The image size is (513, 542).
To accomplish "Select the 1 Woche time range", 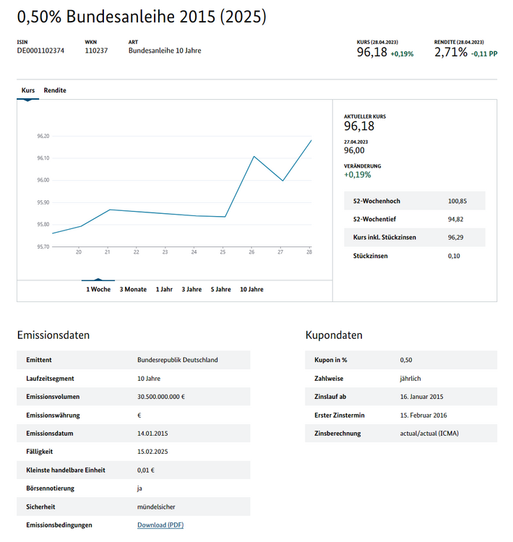I will click(98, 289).
